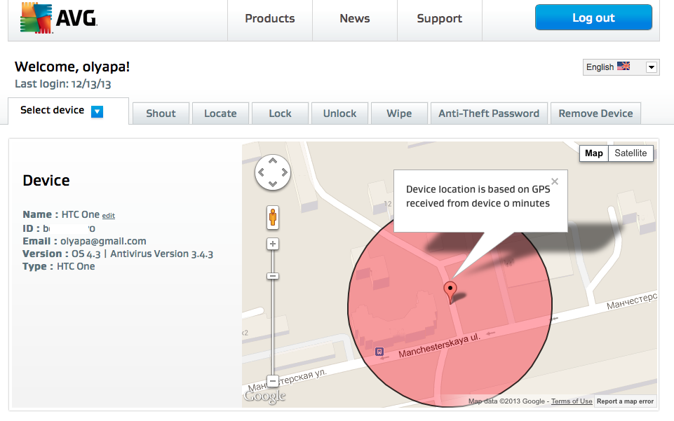Switch map to Satellite view
This screenshot has width=674, height=421.
[631, 153]
